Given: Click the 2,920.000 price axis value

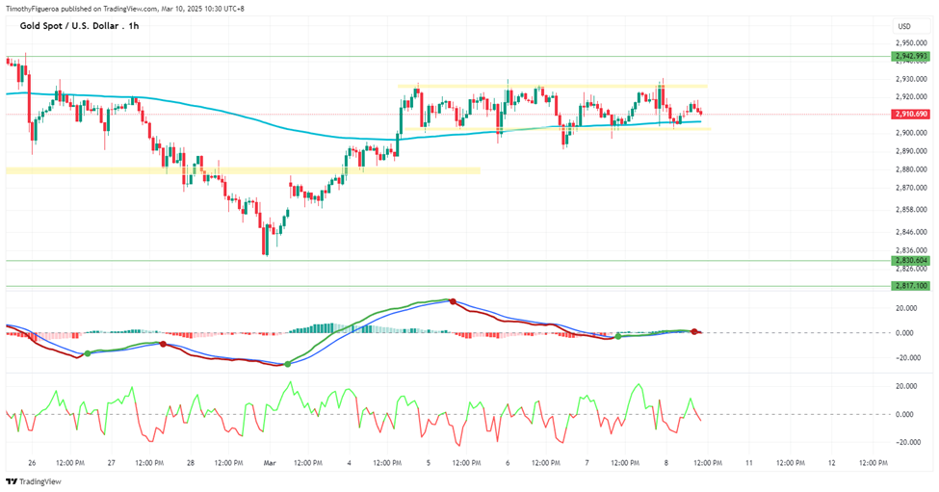Looking at the screenshot, I should click(x=911, y=97).
